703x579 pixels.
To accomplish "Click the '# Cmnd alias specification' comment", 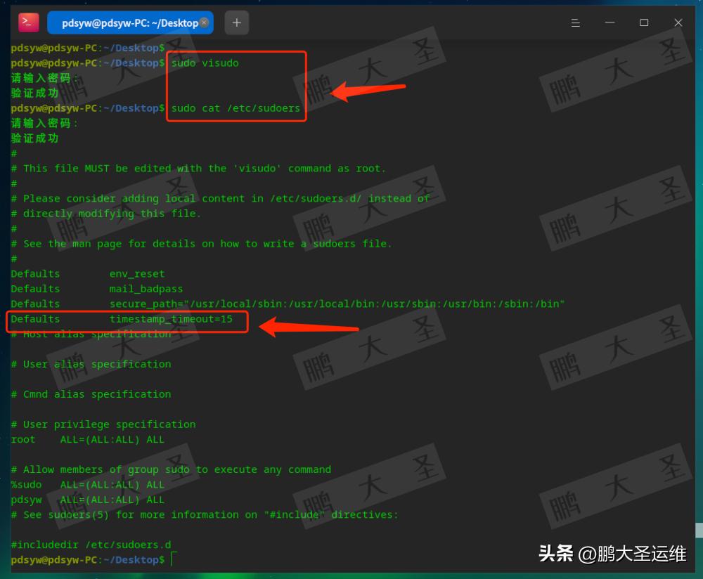I will point(91,394).
